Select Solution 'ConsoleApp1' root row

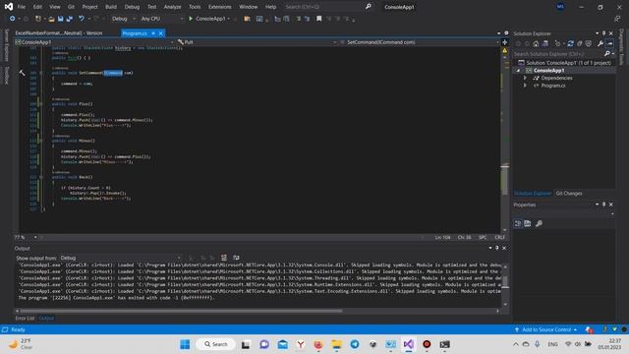click(x=565, y=63)
